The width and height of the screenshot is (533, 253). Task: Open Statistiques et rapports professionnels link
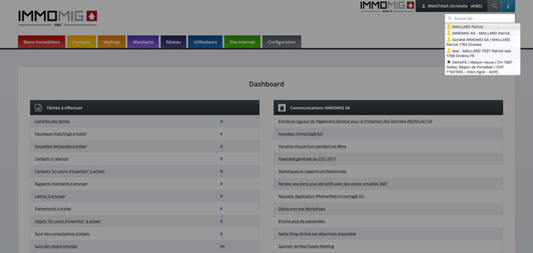pos(312,171)
